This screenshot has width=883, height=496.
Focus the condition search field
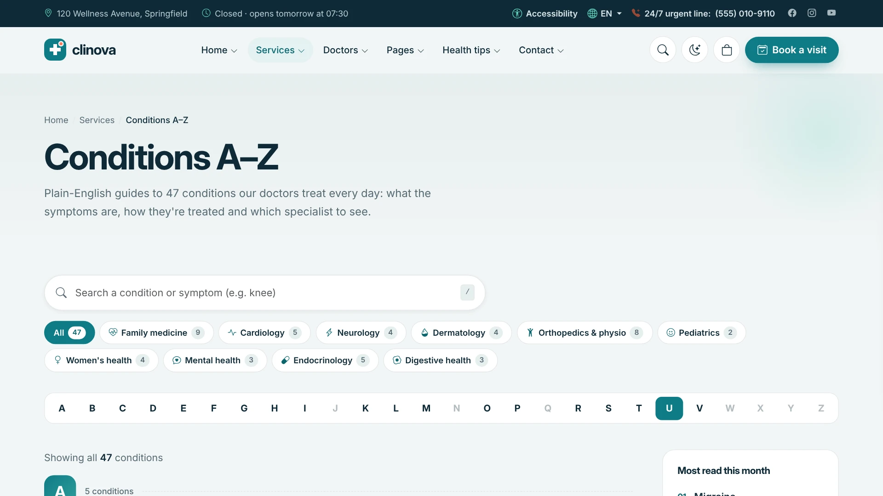[x=265, y=293]
